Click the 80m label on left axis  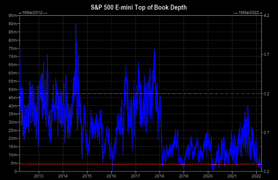pos(13,40)
